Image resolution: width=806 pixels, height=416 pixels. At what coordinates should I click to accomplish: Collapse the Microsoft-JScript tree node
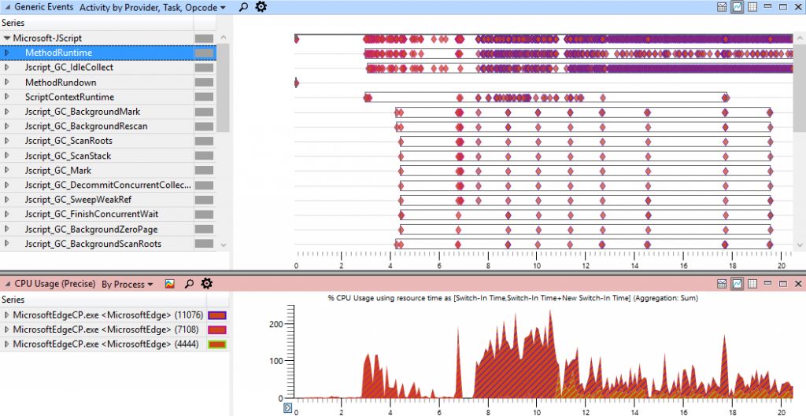[x=6, y=38]
